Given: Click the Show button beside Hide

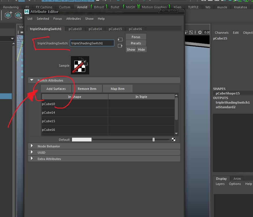Looking at the screenshot, I should (x=131, y=50).
